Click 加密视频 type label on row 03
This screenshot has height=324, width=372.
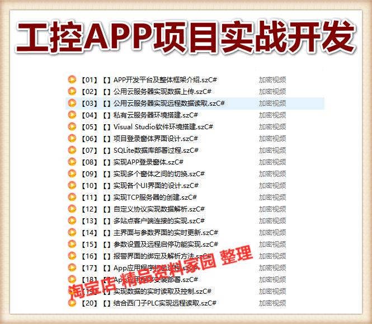(x=272, y=104)
